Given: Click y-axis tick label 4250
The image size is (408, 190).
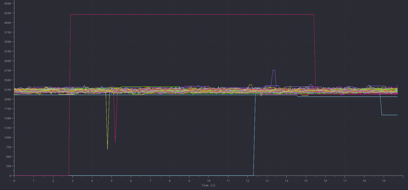Looking at the screenshot, I should (x=7, y=13).
